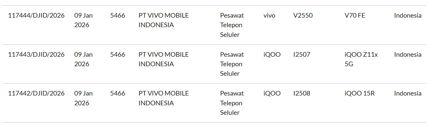Click the company name in the I2507 row

coord(163,59)
